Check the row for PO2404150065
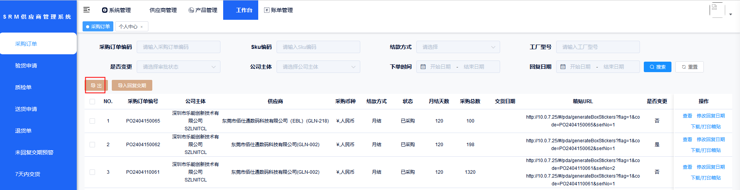Screen dimensions: 740x190 (92, 121)
